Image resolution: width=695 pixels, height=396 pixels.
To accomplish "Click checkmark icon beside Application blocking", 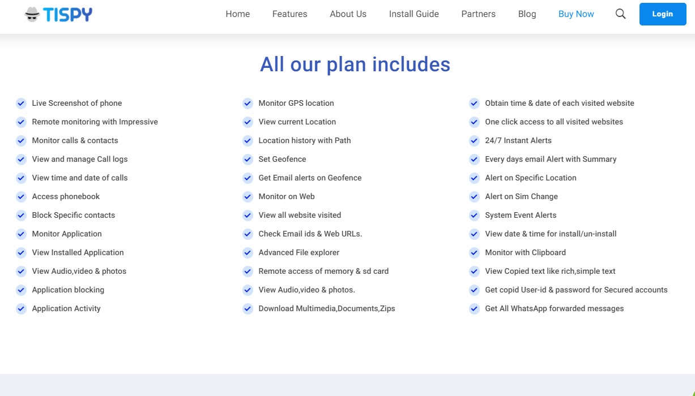I will coord(21,290).
